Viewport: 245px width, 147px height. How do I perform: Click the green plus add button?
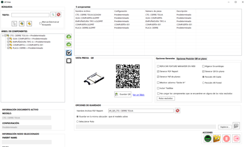[69, 37]
